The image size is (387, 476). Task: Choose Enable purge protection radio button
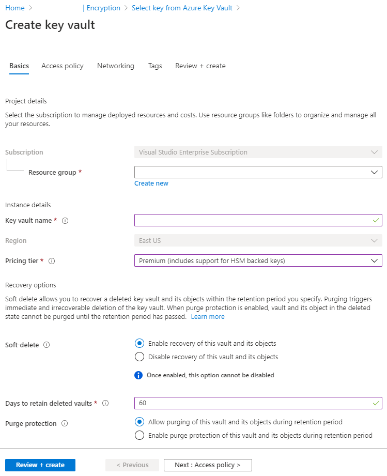pos(139,435)
